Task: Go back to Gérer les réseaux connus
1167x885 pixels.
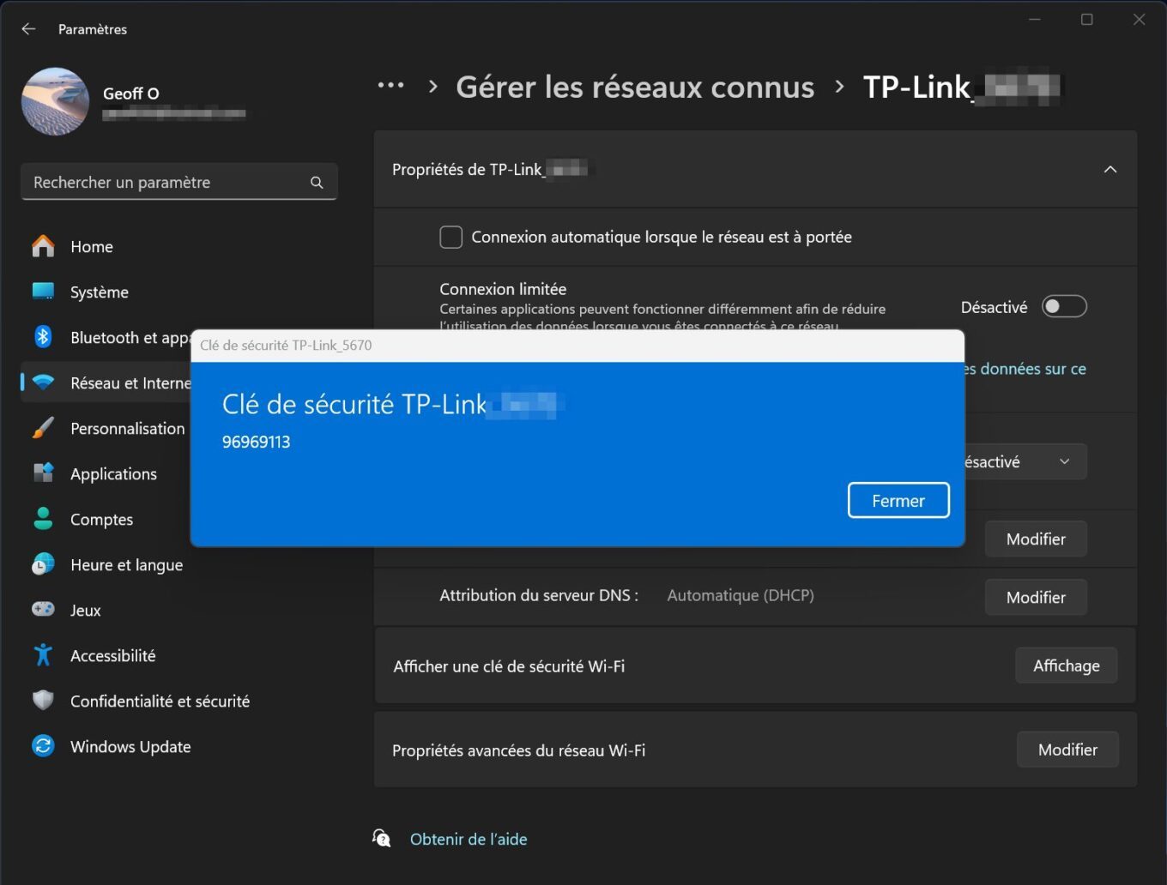Action: 635,87
